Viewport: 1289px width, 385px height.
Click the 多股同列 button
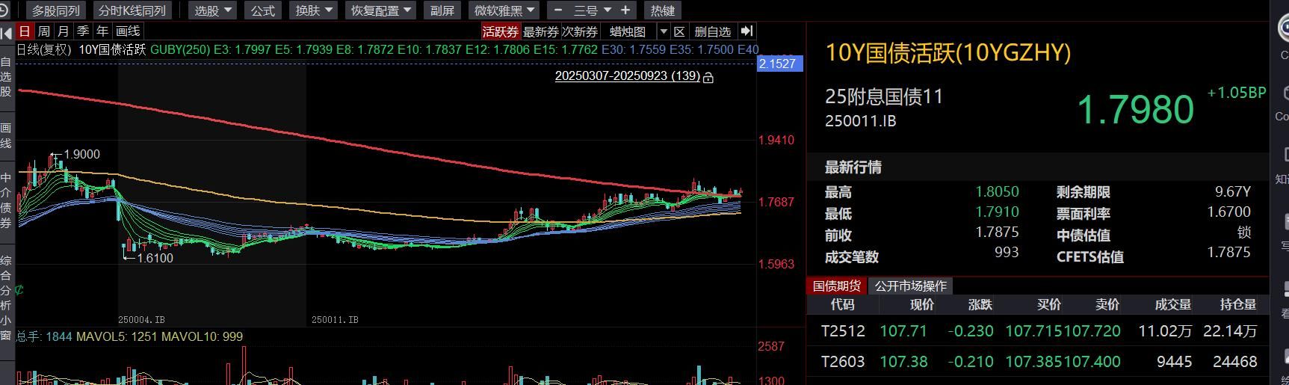coord(56,10)
